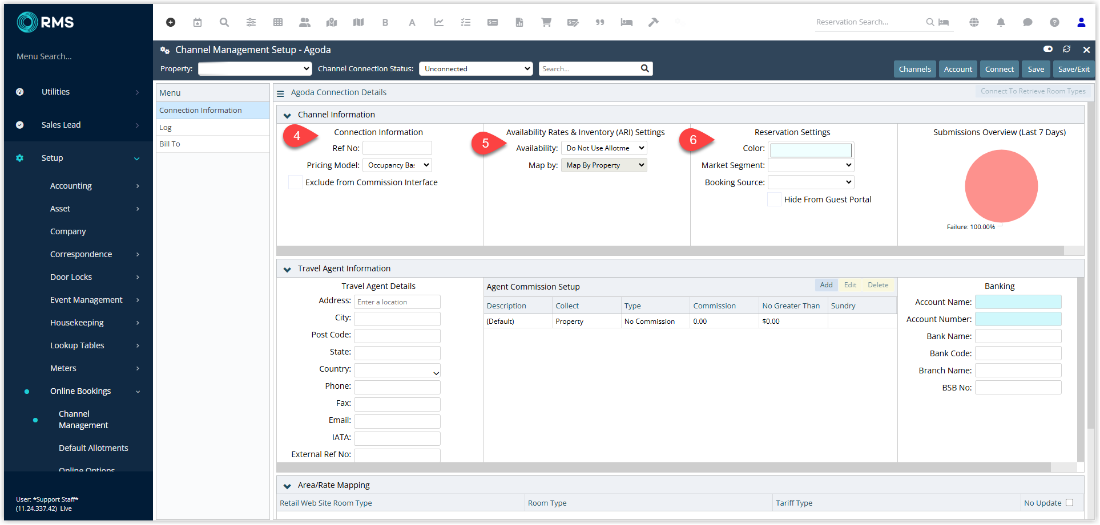
Task: Open Default Allotments in sidebar
Action: (x=94, y=448)
